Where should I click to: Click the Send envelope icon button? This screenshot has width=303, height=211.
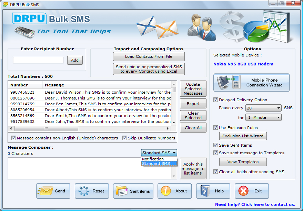[x=53, y=191]
